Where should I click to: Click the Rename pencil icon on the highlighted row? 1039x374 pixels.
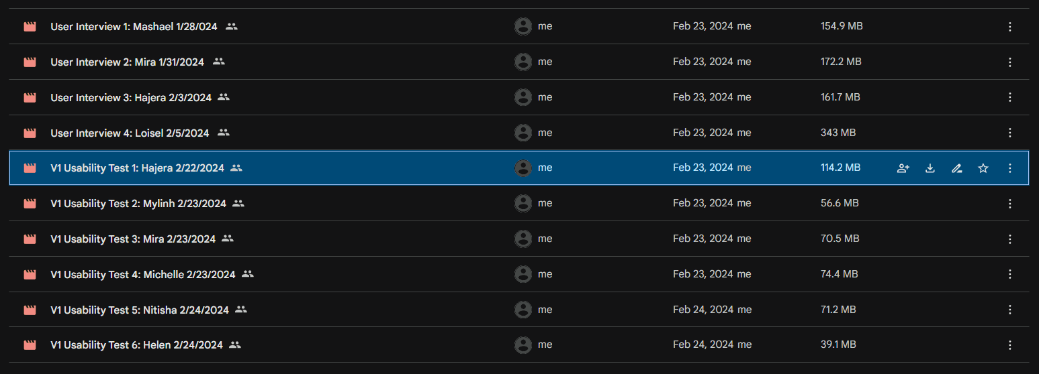pyautogui.click(x=957, y=168)
